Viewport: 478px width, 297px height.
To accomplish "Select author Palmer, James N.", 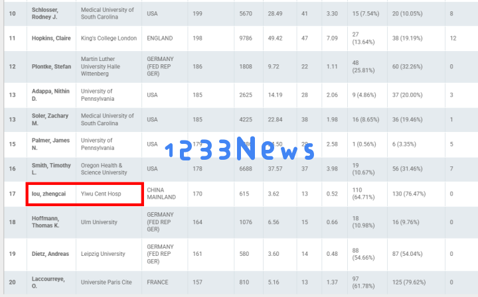I will point(50,145).
